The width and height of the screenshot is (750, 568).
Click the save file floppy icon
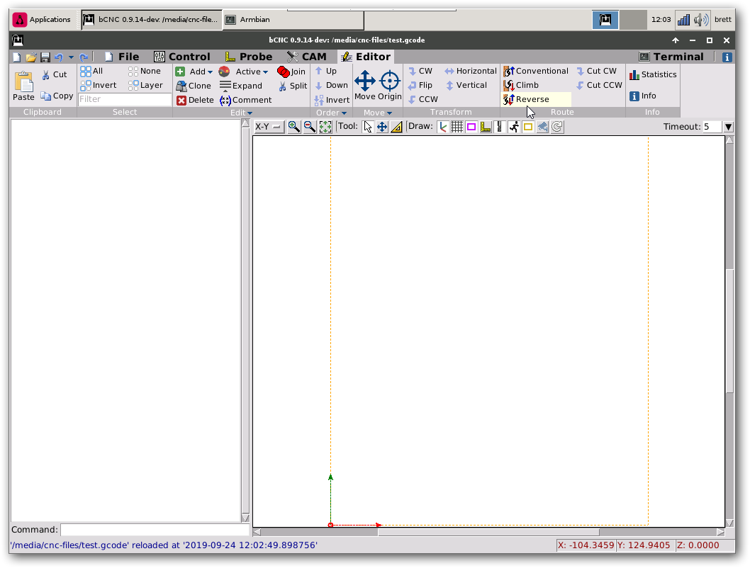point(45,57)
